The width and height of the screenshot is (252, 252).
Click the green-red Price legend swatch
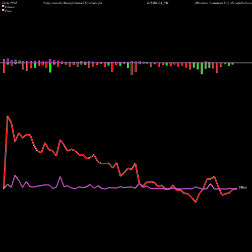coord(3,11)
